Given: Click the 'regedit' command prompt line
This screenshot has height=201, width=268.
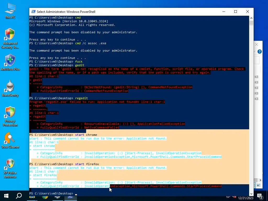Looking at the screenshot, I should [x=58, y=98].
